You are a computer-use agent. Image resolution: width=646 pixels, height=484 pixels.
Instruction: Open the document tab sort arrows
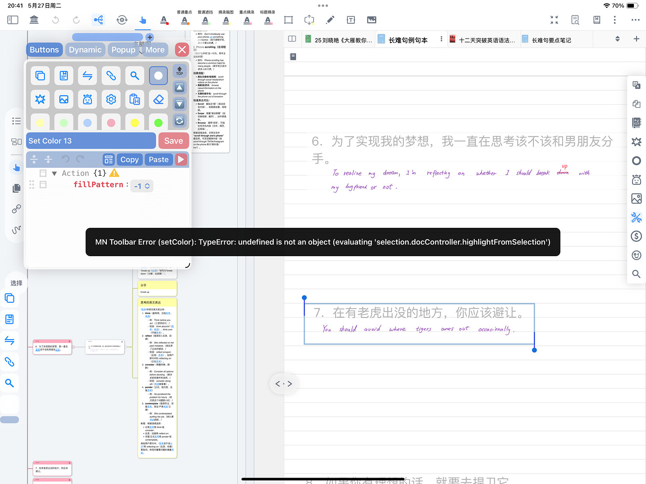coord(617,39)
